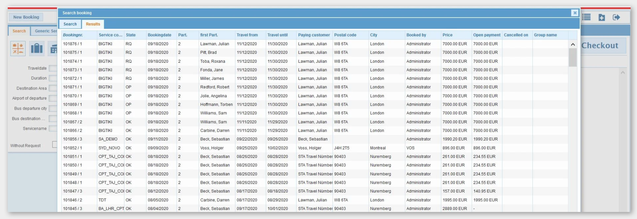Click service code SYD_NOVO
This screenshot has width=637, height=219.
click(109, 148)
